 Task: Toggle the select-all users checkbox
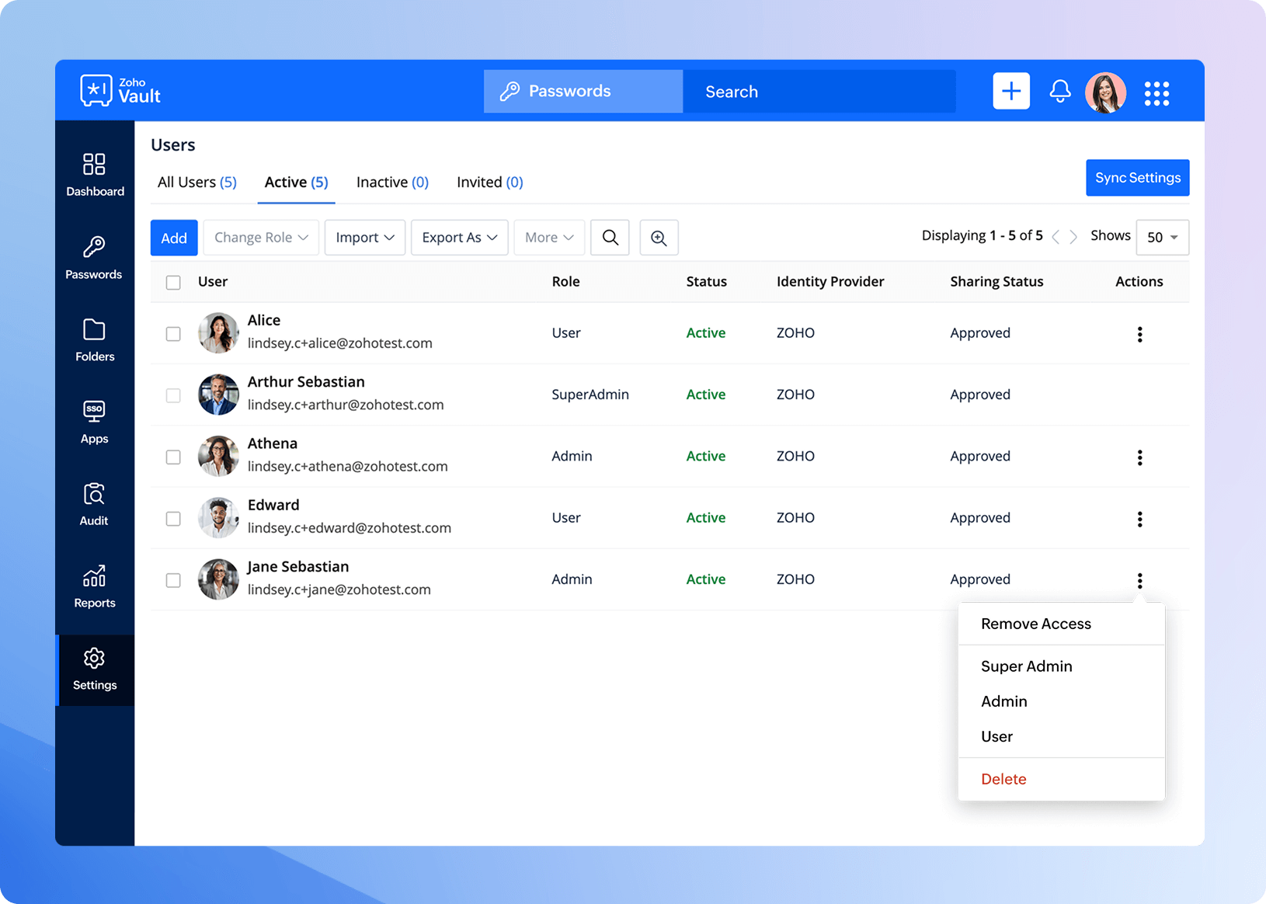tap(172, 282)
